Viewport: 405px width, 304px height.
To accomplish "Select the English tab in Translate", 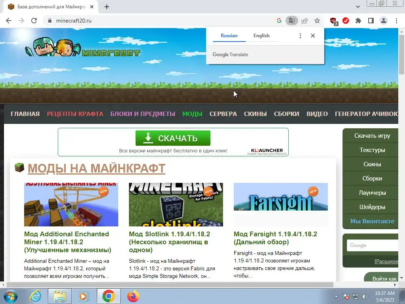I will tap(261, 36).
